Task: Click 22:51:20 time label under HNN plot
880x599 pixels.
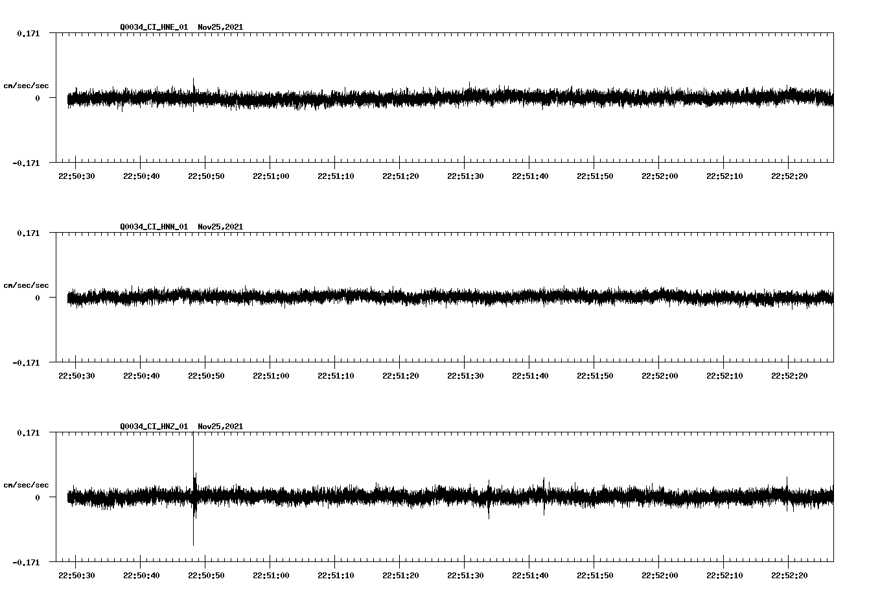Action: (x=400, y=375)
